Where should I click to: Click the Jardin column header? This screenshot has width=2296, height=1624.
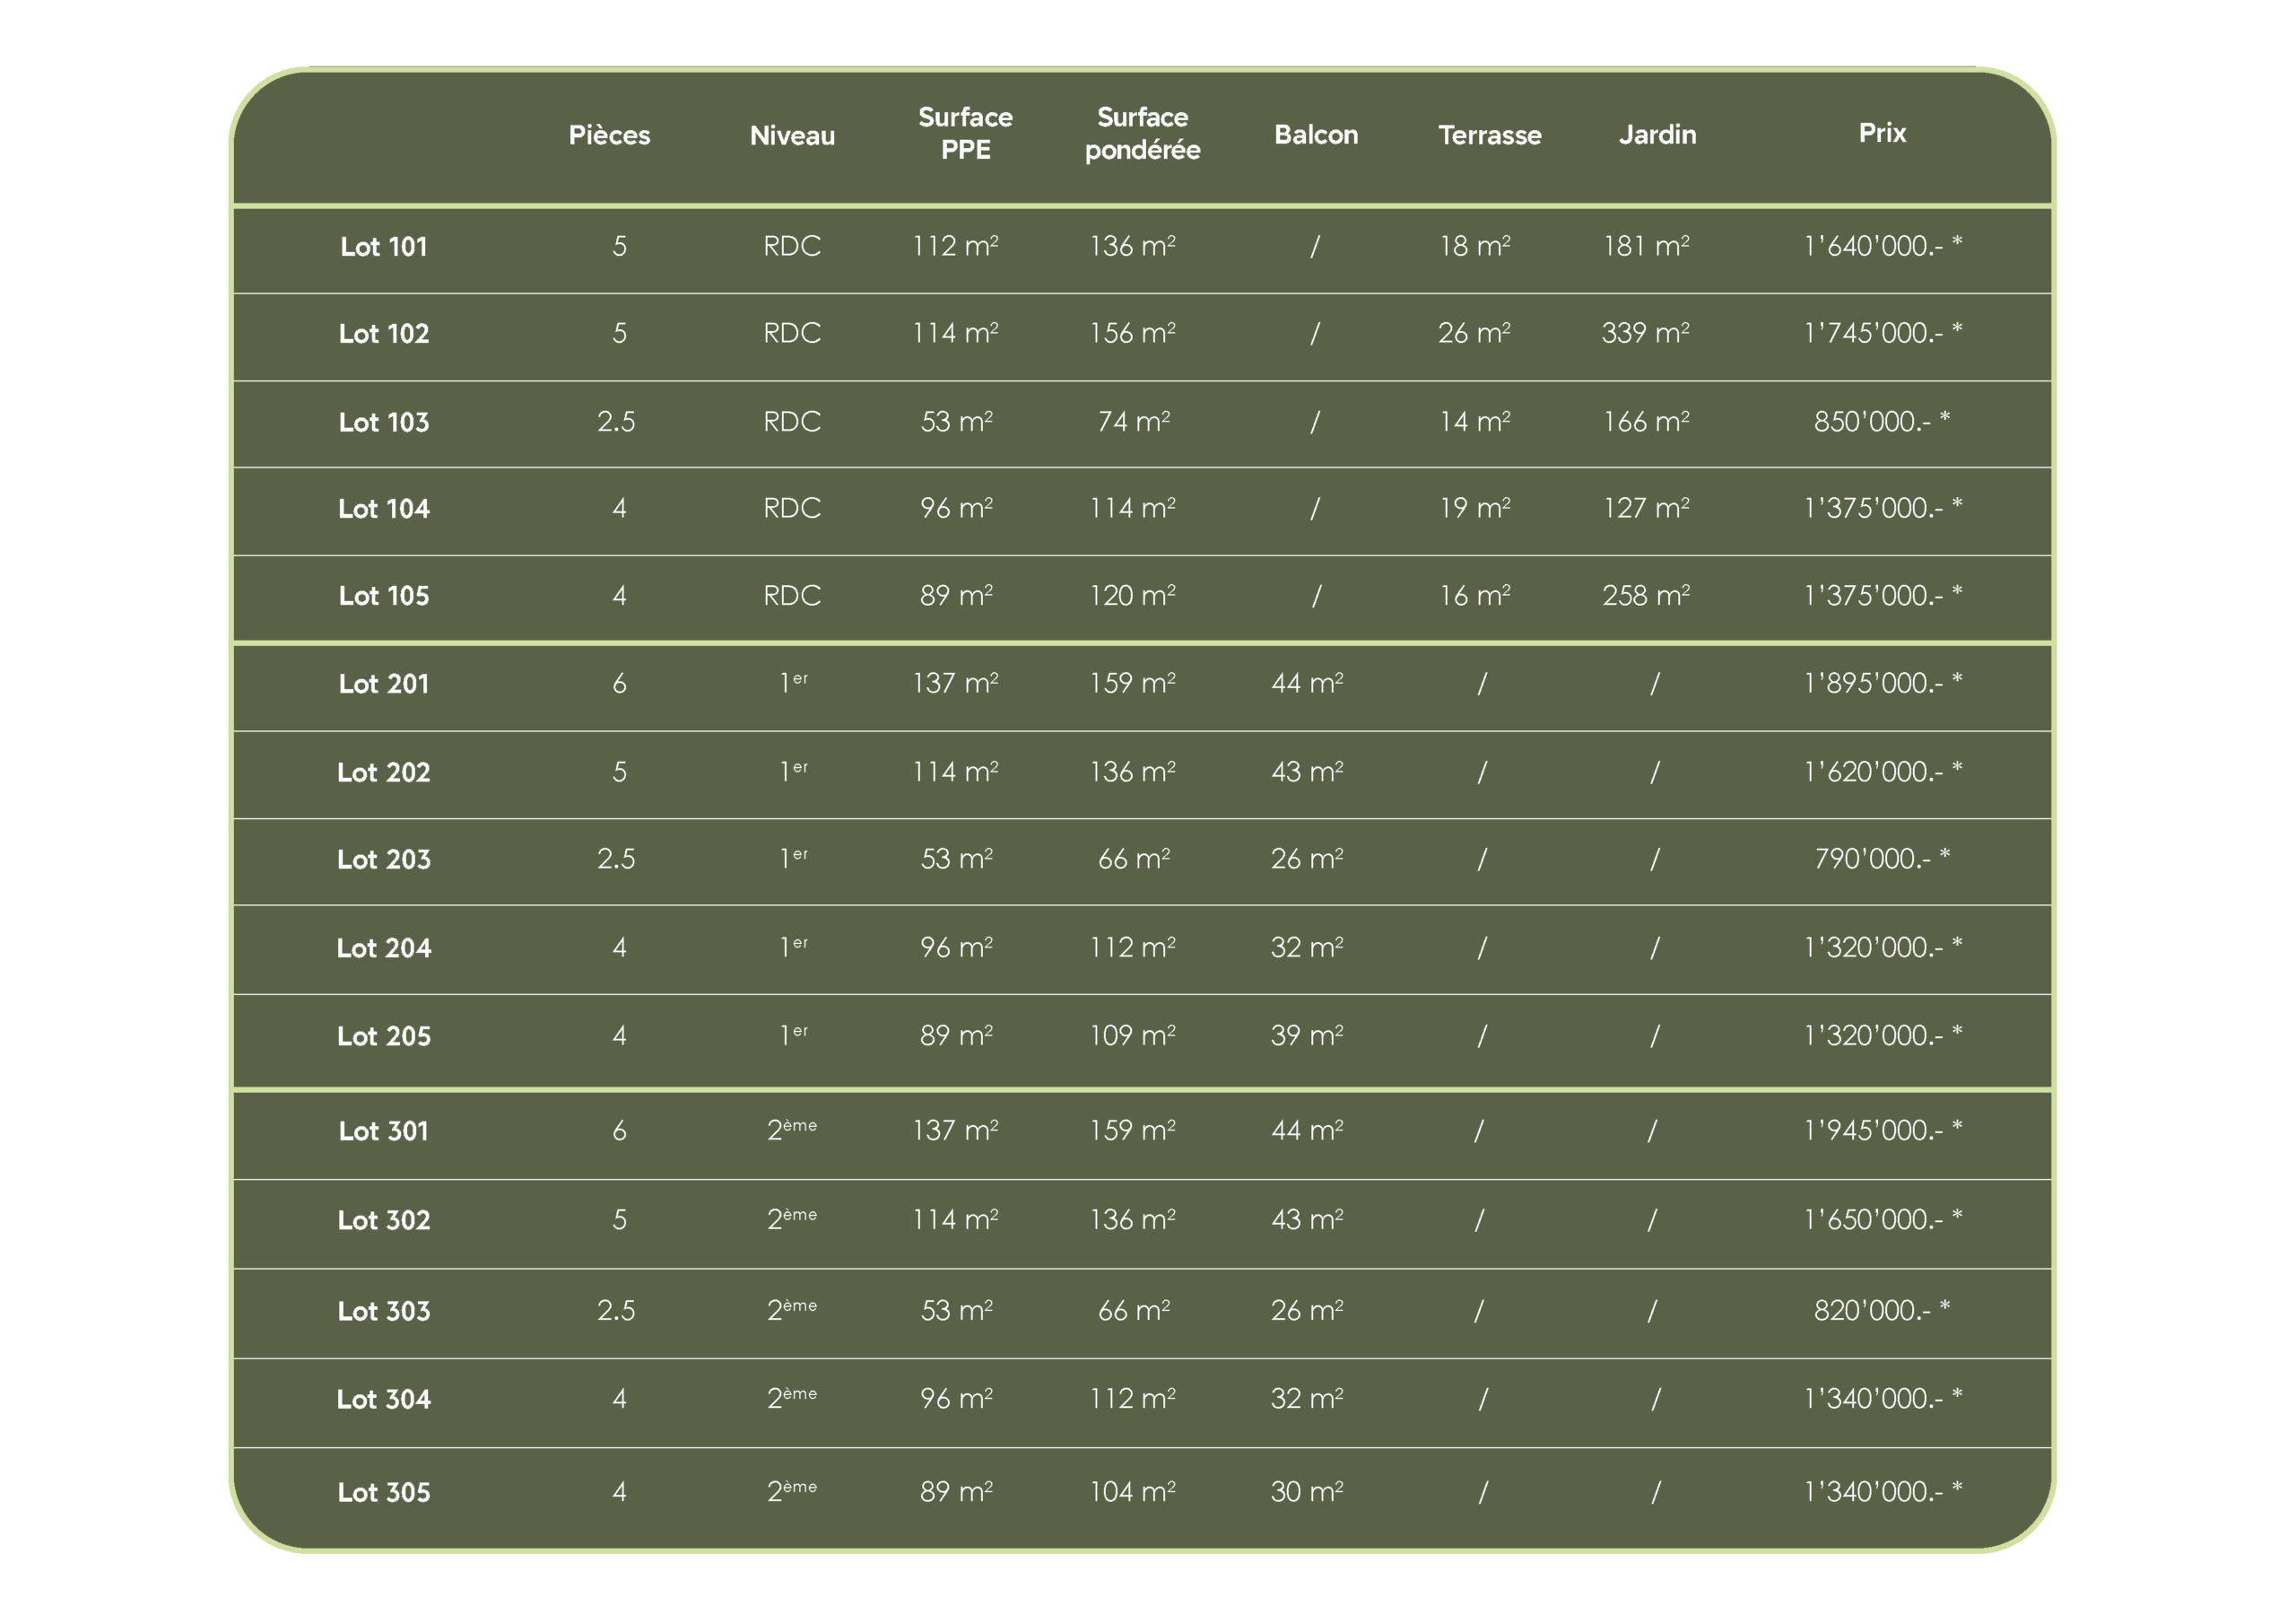tap(1657, 135)
